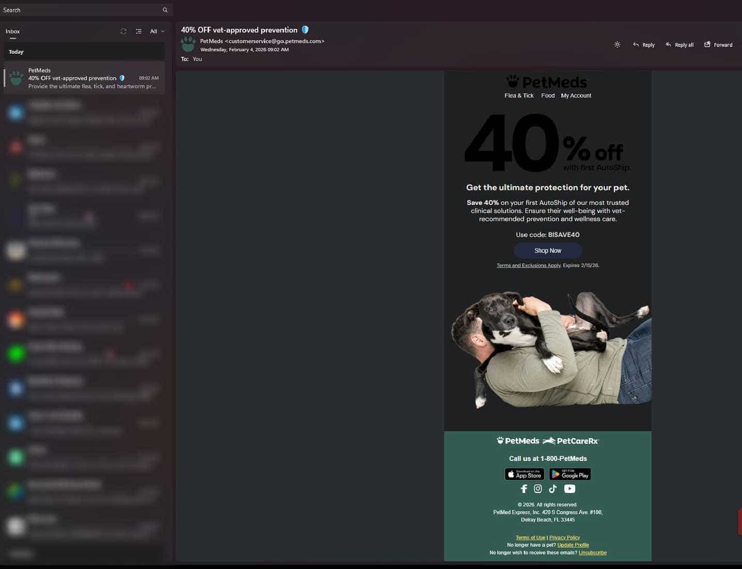Click the sender address customerservice@go.petmeds.com
Screen dimensions: 742x569
(x=274, y=41)
